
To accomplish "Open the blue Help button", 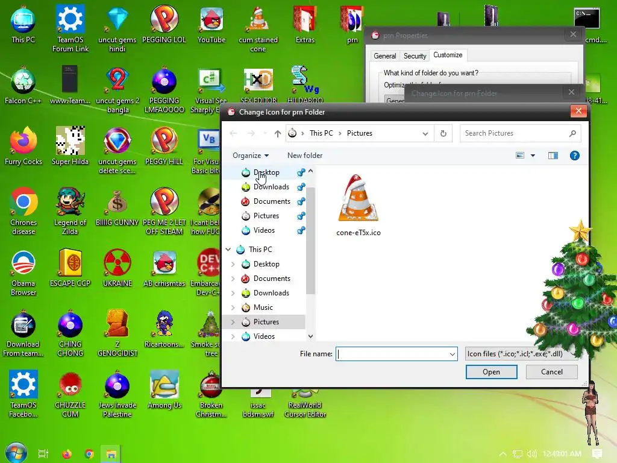I will coord(574,156).
